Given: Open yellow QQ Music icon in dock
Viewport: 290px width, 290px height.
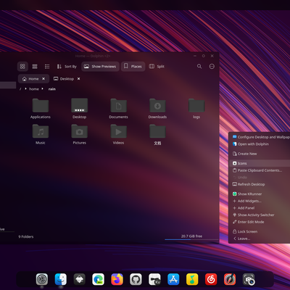Looking at the screenshot, I should (x=192, y=279).
